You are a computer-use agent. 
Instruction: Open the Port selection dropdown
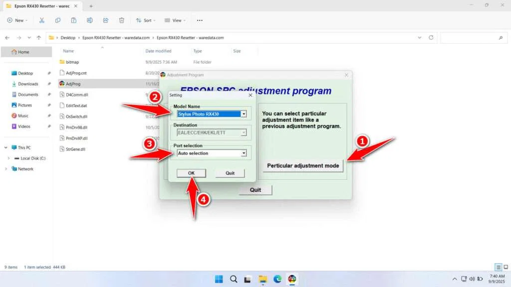point(244,153)
